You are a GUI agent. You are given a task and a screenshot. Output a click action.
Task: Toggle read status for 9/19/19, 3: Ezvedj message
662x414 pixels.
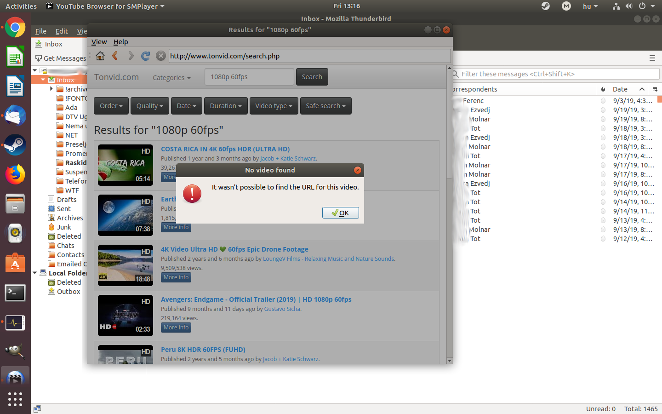603,110
